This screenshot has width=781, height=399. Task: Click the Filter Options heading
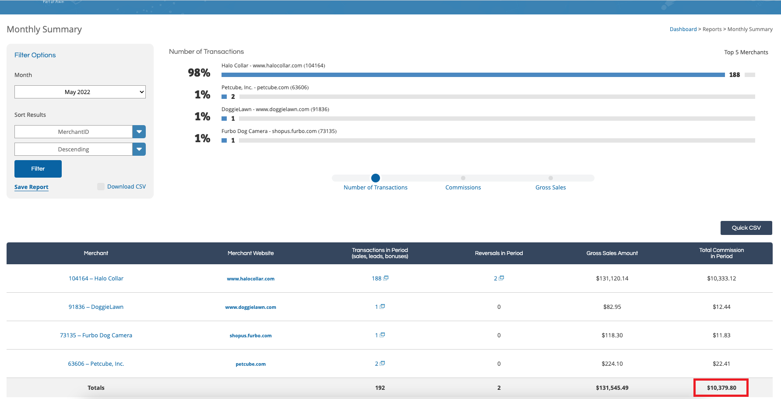tap(35, 55)
